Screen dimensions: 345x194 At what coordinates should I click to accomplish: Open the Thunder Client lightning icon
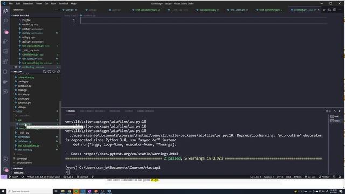pos(5,92)
